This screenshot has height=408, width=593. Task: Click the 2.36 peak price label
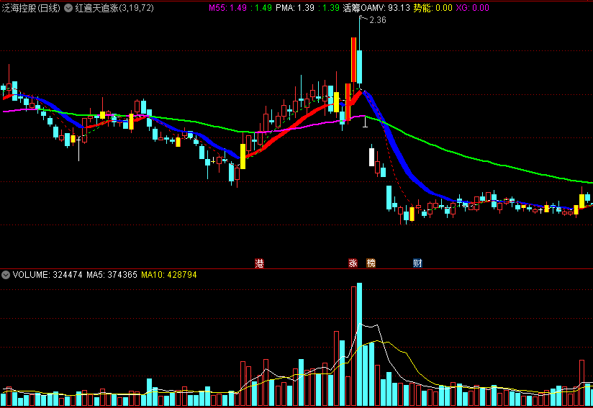pyautogui.click(x=377, y=20)
